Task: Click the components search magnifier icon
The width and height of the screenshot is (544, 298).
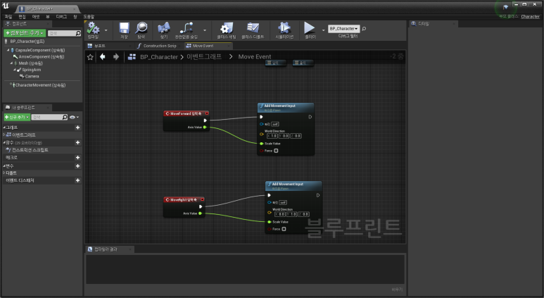Action: (x=78, y=33)
